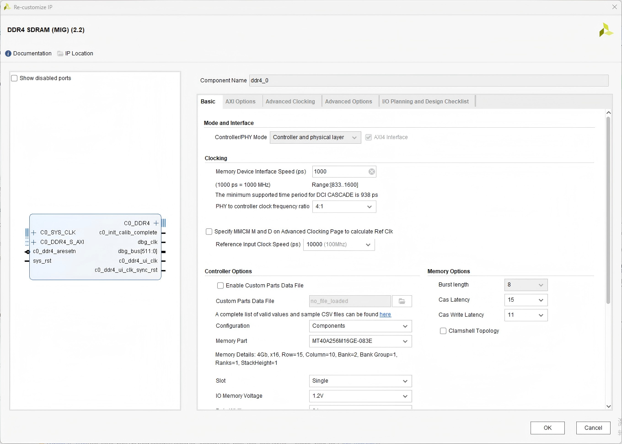Select the ddr4_0 IP block symbol

(x=95, y=247)
